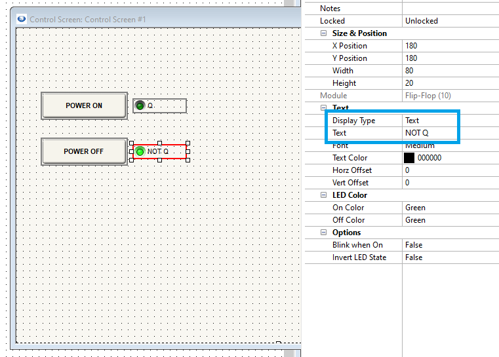Toggle Blink when On False value
This screenshot has width=499, height=357.
tap(450, 245)
